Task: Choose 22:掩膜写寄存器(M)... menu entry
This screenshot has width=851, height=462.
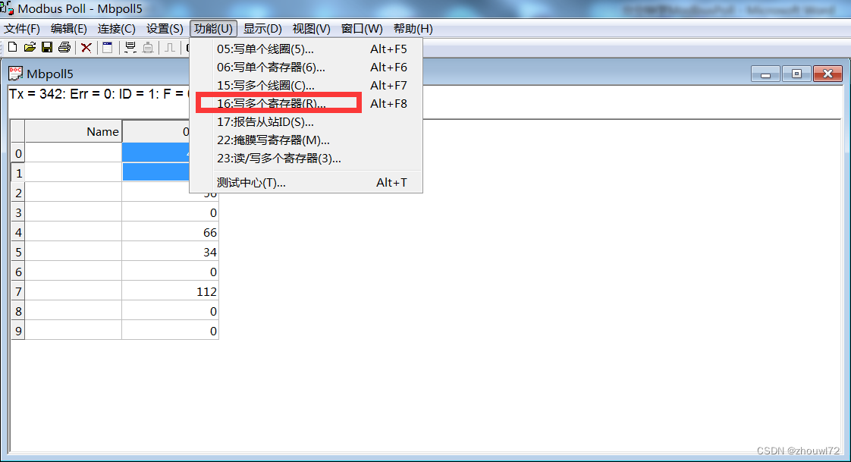Action: coord(306,140)
